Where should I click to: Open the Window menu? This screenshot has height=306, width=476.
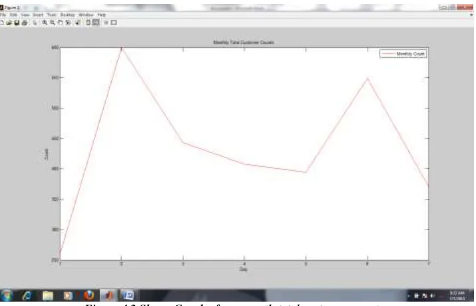[x=86, y=15]
